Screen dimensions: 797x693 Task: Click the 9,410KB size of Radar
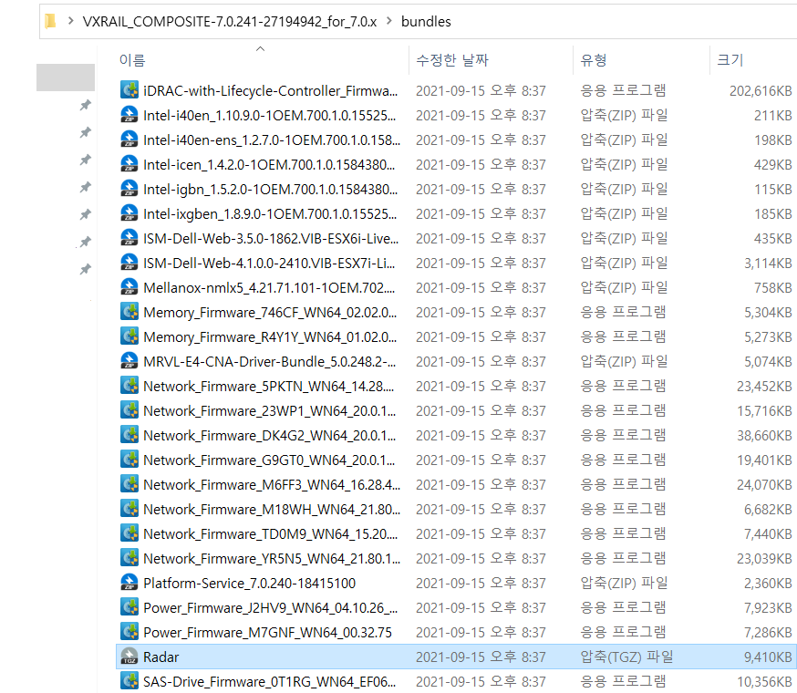[768, 657]
